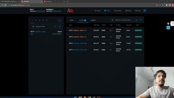Select watchlist tab 1
This screenshot has height=98, width=174.
(32, 20)
